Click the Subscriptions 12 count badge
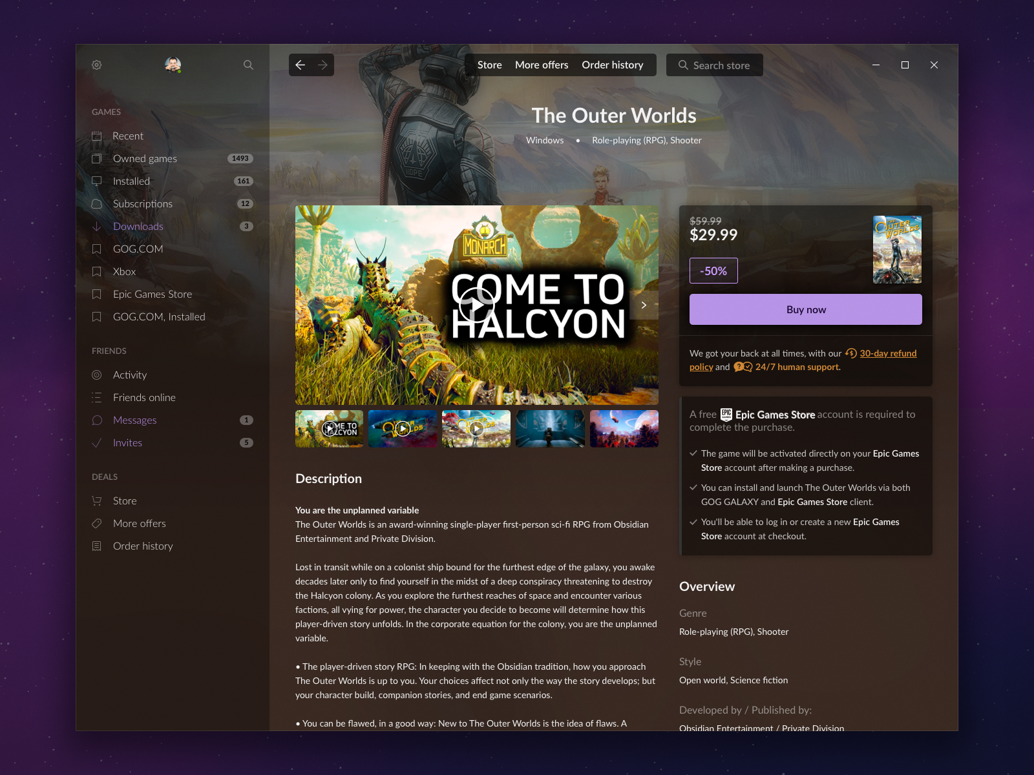Screen dimensions: 1034x775 246,203
